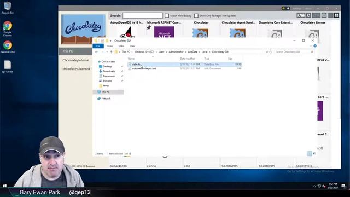Viewport: 350px width, 197px height.
Task: Open Downloads in navigation pane
Action: (x=109, y=71)
